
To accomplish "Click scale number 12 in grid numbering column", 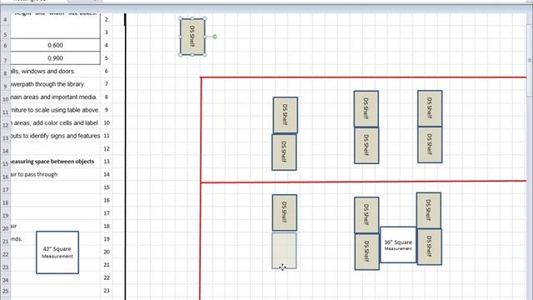I will [107, 148].
